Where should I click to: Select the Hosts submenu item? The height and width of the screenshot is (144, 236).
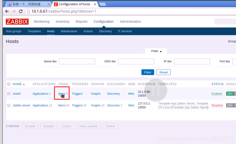click(x=51, y=31)
